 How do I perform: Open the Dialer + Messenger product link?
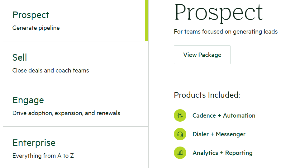pyautogui.click(x=219, y=134)
